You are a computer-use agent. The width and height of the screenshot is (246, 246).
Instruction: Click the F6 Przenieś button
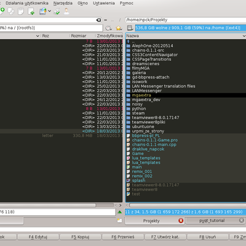coord(123,237)
